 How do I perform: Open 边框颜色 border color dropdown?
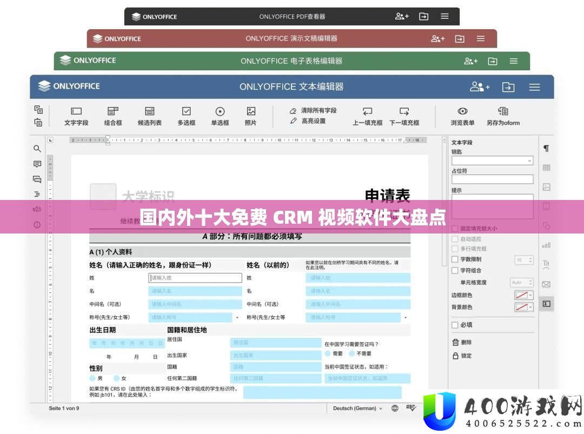[523, 295]
